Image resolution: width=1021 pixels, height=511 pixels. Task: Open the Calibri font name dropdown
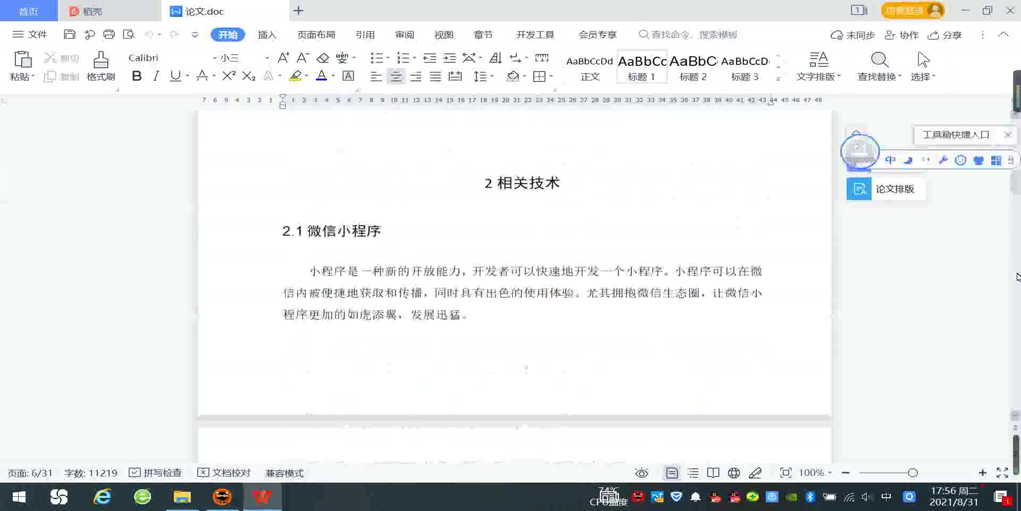pyautogui.click(x=215, y=58)
